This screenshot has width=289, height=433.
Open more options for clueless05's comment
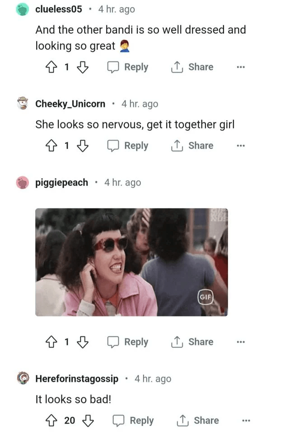[241, 67]
